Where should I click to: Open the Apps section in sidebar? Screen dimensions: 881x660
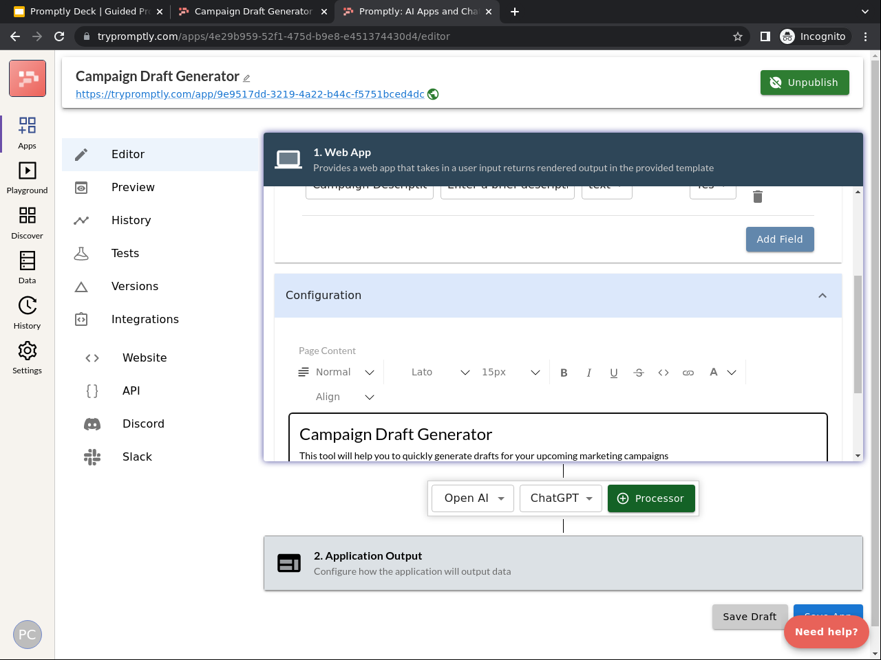coord(27,133)
